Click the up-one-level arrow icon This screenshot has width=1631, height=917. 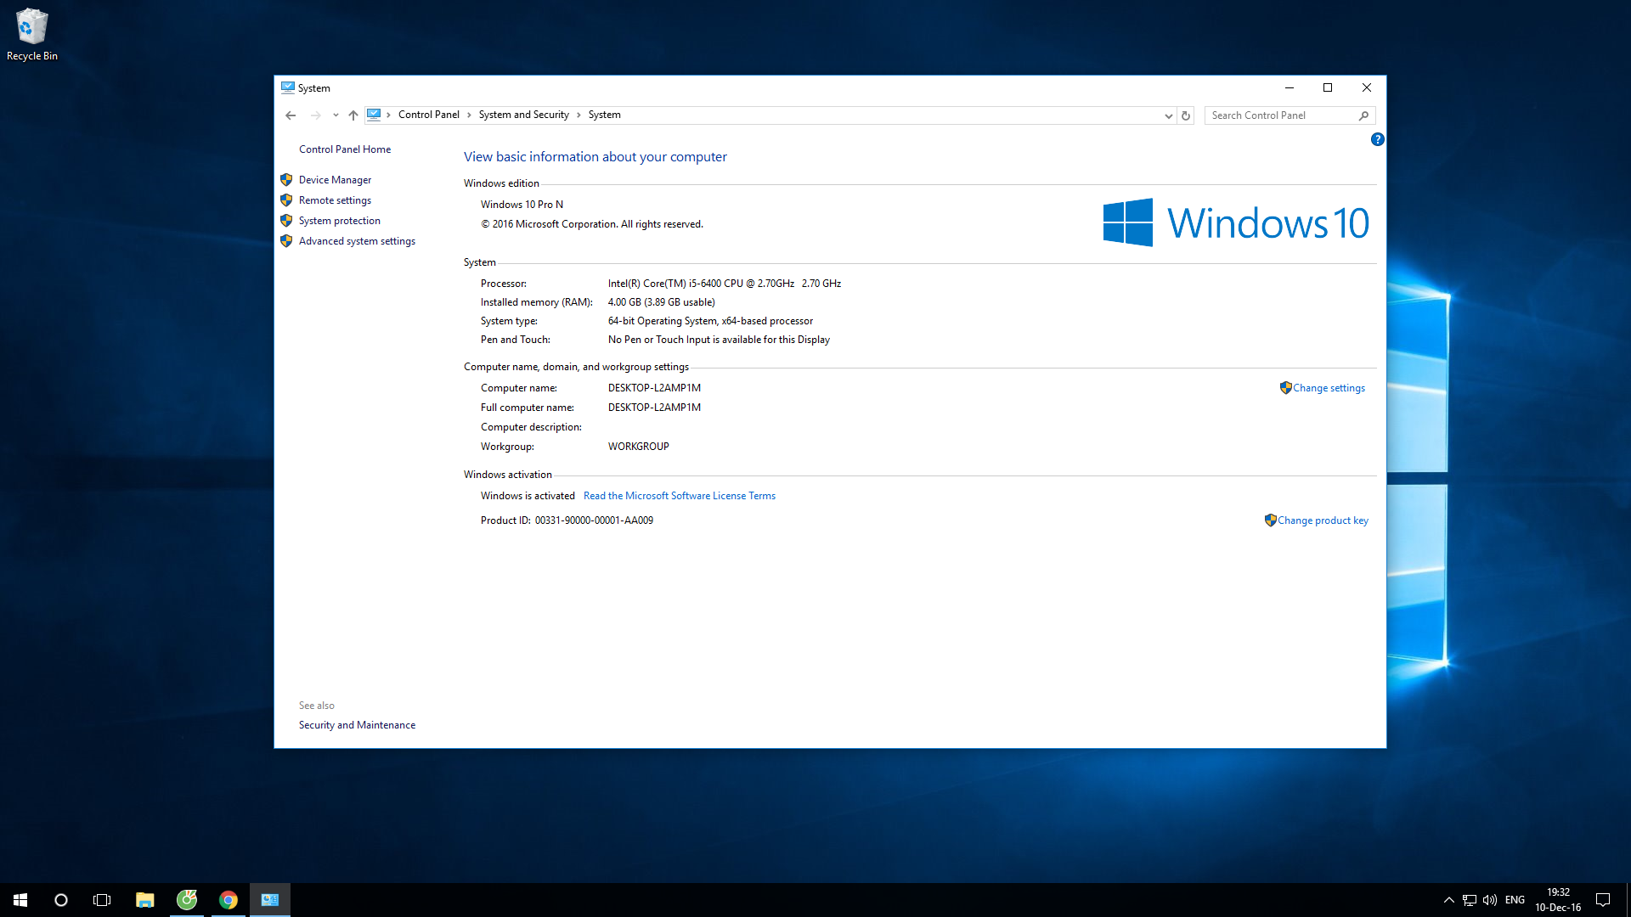pos(353,115)
